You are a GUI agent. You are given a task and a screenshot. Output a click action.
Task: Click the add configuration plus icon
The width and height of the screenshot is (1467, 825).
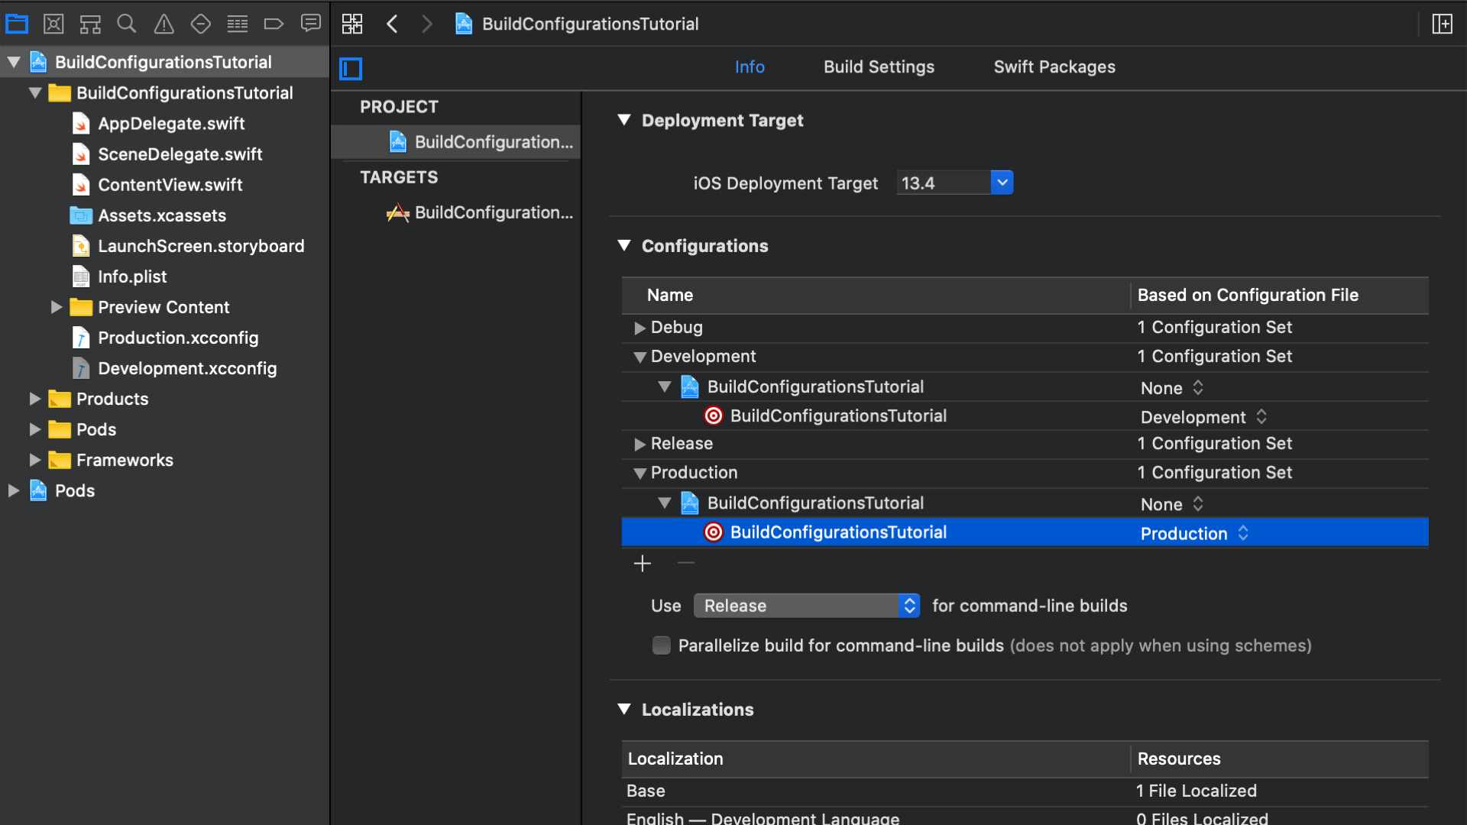click(643, 562)
